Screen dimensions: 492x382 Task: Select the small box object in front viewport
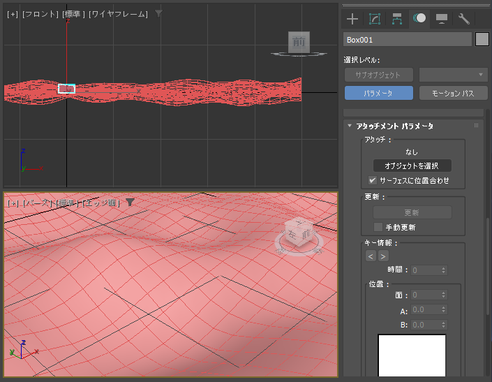66,89
